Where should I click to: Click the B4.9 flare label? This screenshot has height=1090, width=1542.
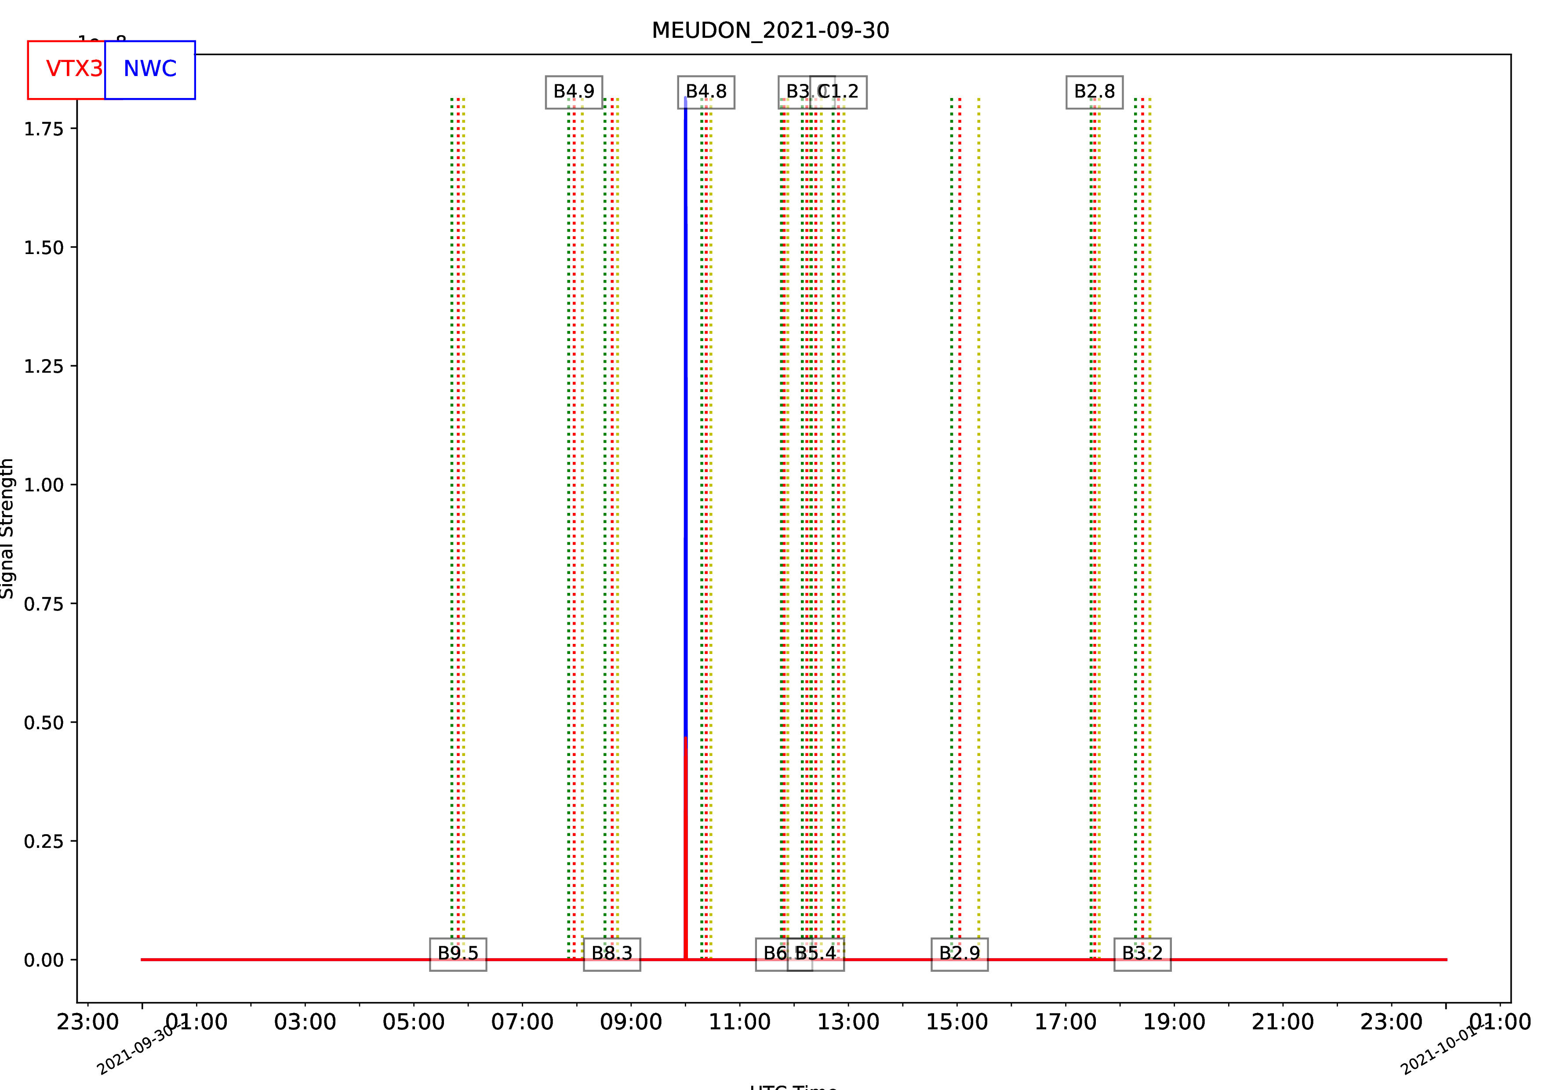coord(574,92)
